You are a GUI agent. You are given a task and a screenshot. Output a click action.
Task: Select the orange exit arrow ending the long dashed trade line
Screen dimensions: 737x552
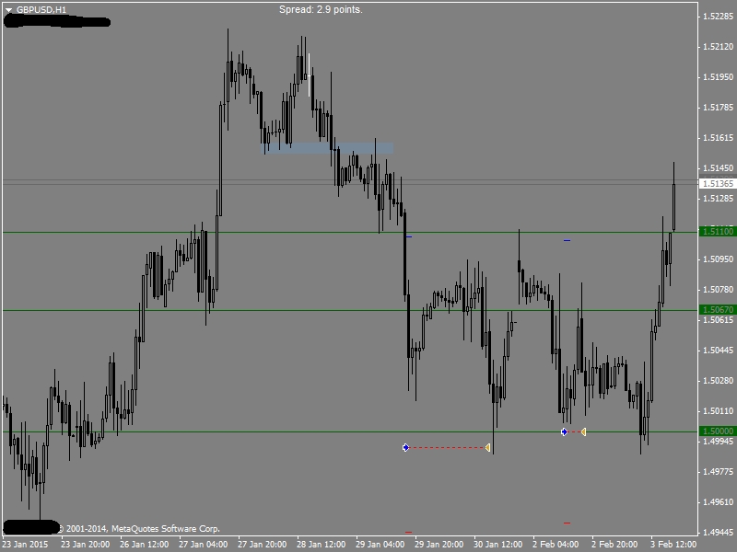tap(488, 447)
